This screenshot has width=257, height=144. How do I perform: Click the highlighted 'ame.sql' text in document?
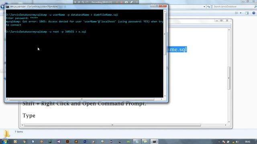click(177, 49)
